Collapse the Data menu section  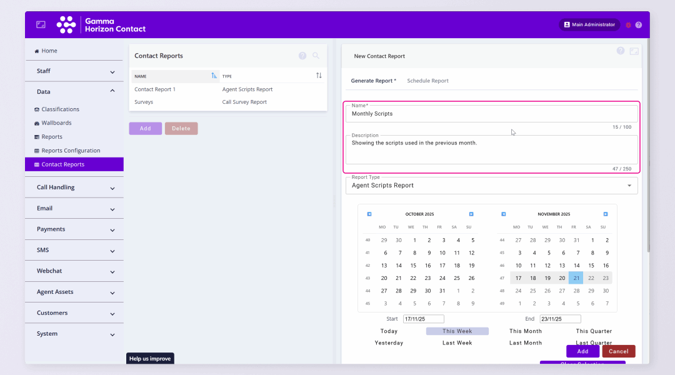74,92
